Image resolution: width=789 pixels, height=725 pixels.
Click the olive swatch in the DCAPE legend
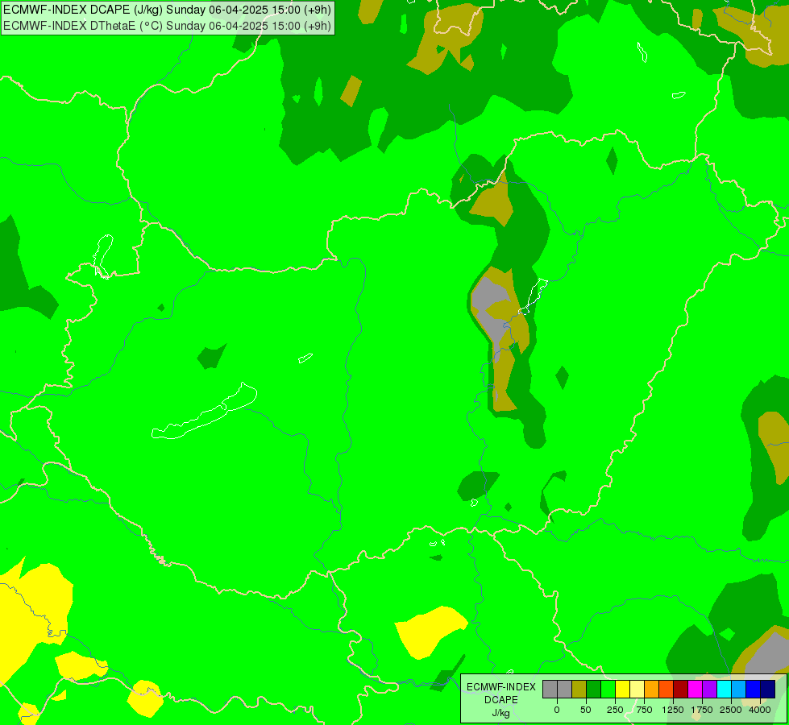pos(579,690)
